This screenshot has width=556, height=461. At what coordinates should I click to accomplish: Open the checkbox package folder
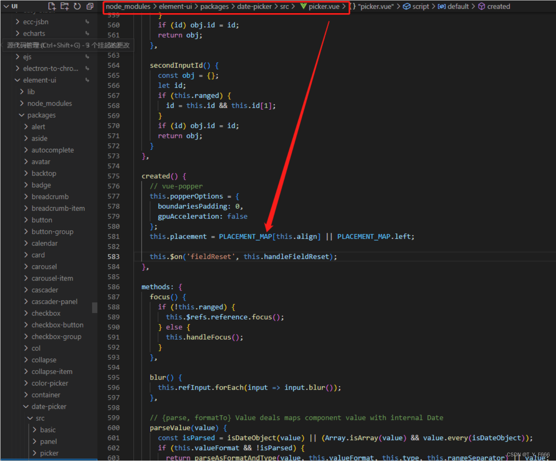point(46,313)
